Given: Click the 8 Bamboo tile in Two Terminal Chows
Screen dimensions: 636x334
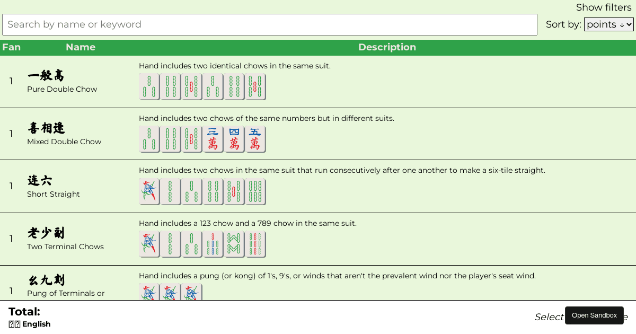Looking at the screenshot, I should coord(234,244).
